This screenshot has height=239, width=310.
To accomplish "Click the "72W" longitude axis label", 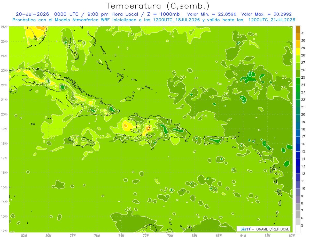I will (146, 235).
